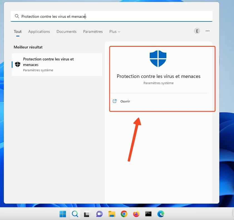Image resolution: width=234 pixels, height=220 pixels.
Task: Open the Terminal from the taskbar
Action: 148,214
